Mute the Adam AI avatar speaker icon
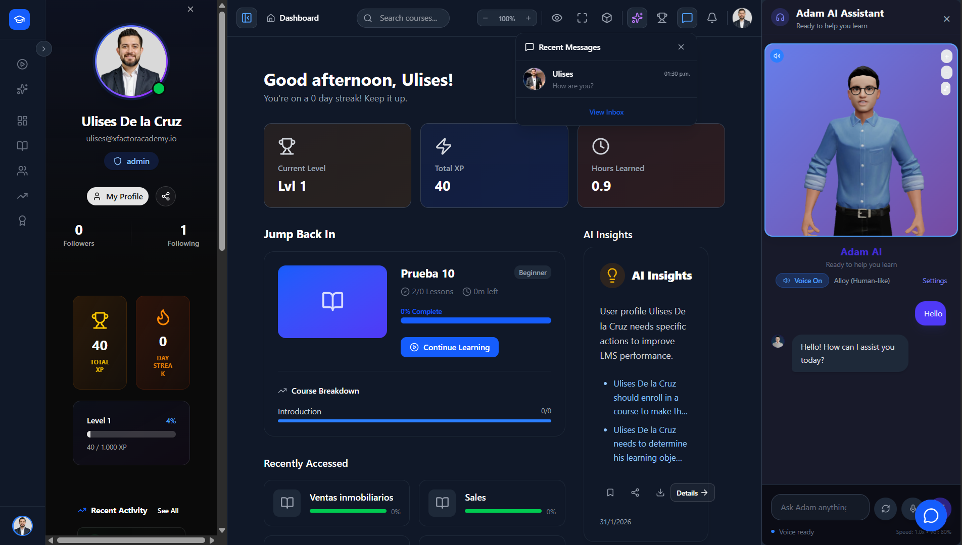The width and height of the screenshot is (962, 545). (777, 56)
